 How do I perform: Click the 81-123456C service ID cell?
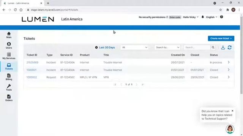click(68, 77)
